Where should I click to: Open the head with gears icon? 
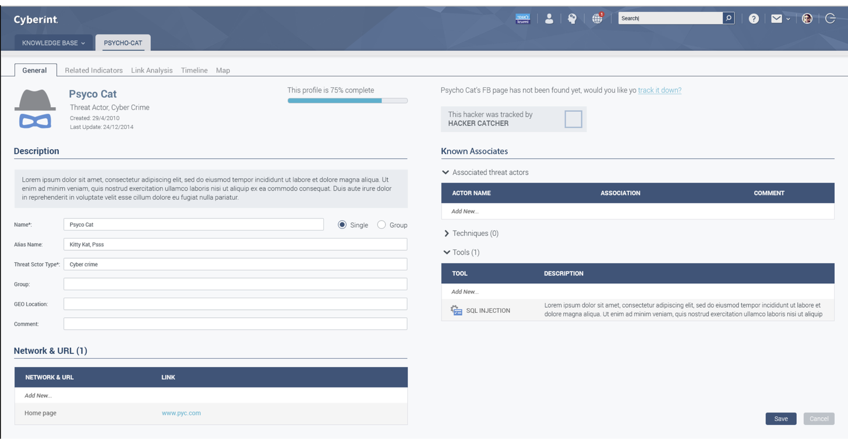tap(572, 19)
